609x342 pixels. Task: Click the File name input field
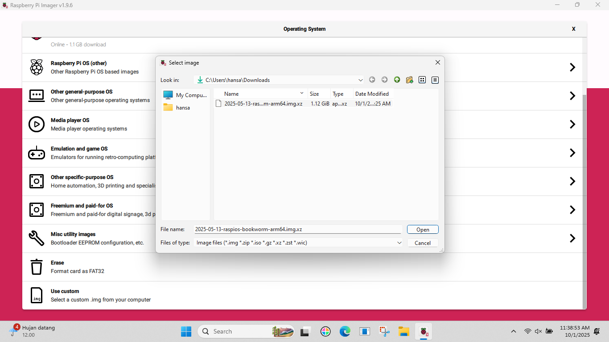pos(297,229)
